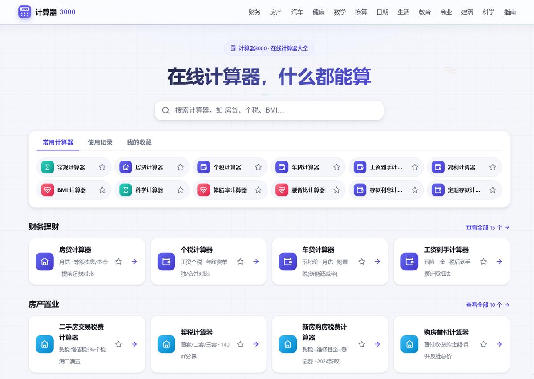Open the 新房购房税费计算器 card title

pyautogui.click(x=324, y=332)
